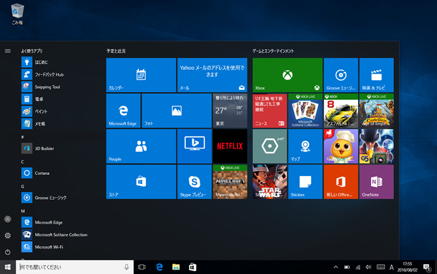Open the ストア store tile

141,181
